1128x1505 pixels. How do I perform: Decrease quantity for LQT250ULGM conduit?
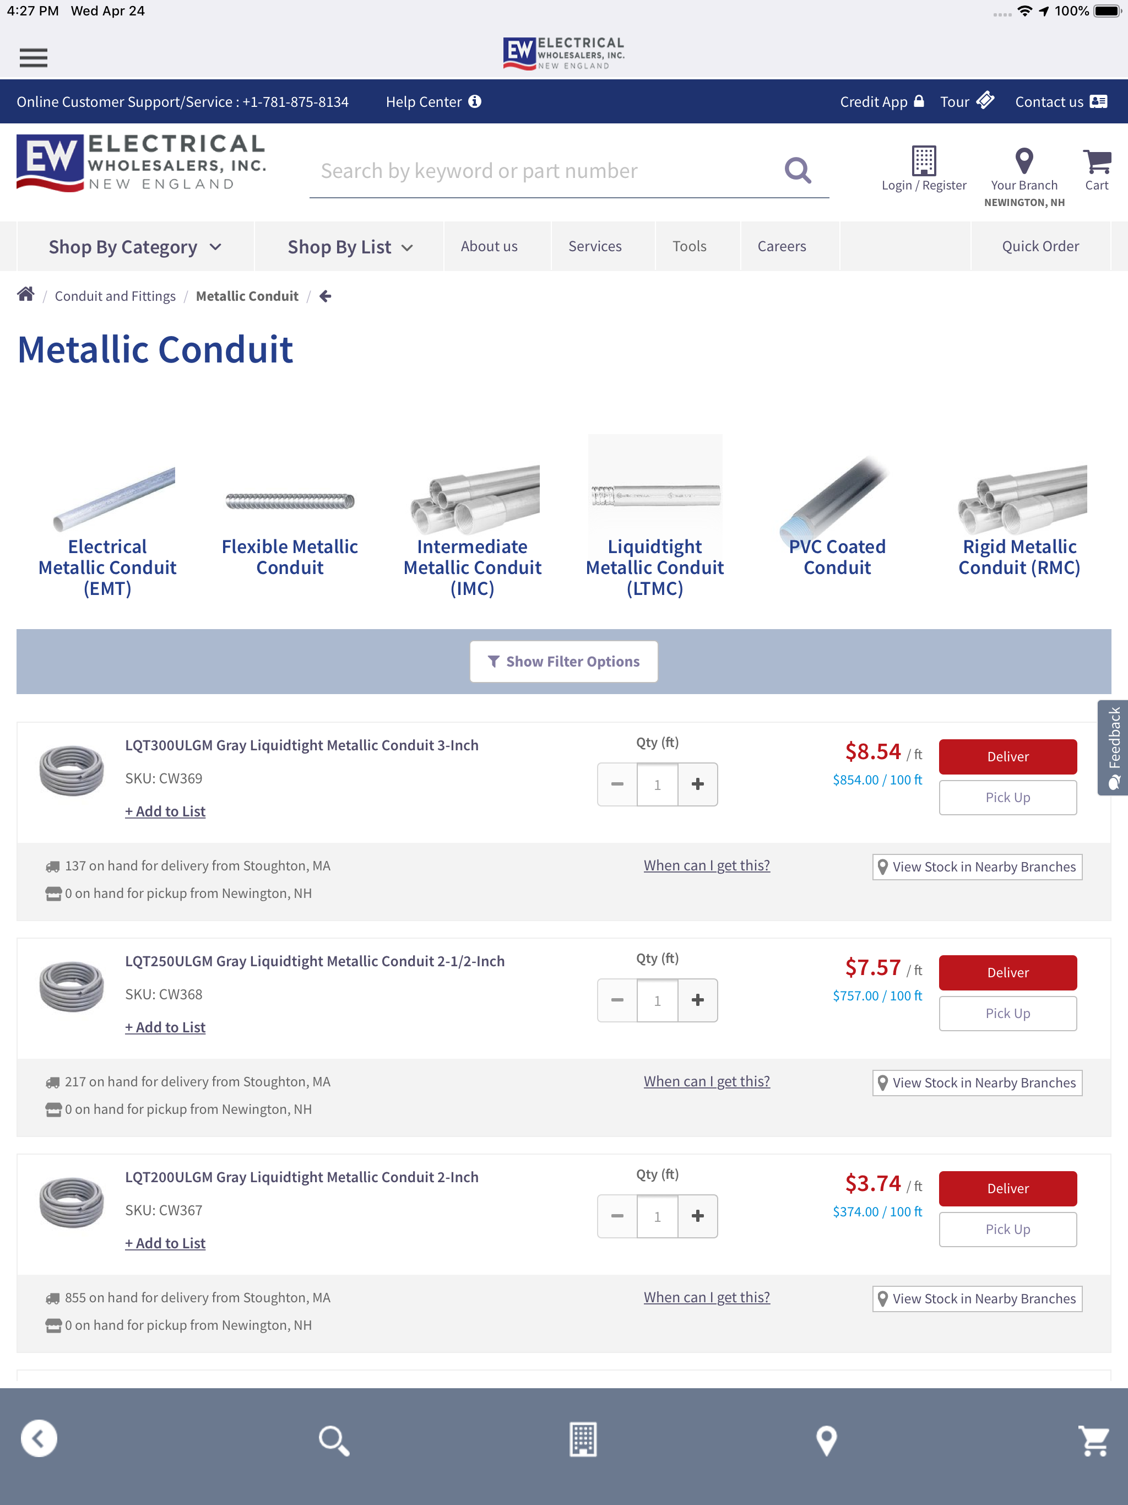pyautogui.click(x=617, y=1000)
